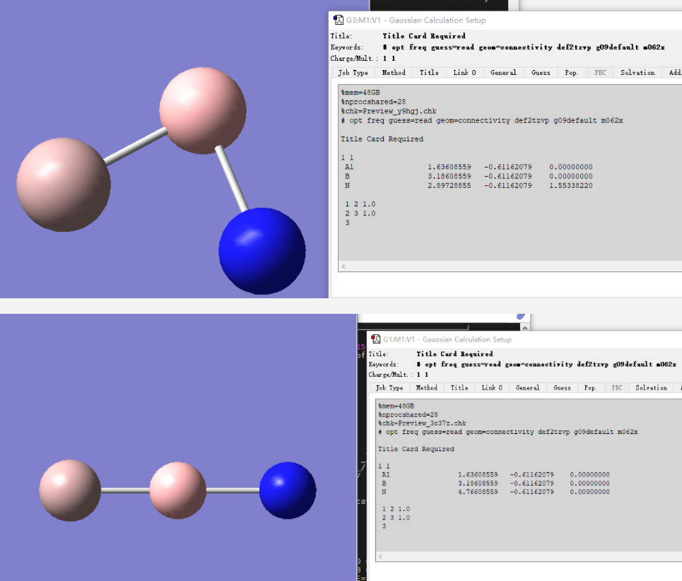Select Pop. tab in G3:M1:V1 dialog
The height and width of the screenshot is (581, 682).
pyautogui.click(x=571, y=73)
